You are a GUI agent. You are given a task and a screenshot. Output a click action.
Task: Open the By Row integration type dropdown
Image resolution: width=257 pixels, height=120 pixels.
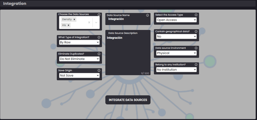click(x=79, y=42)
